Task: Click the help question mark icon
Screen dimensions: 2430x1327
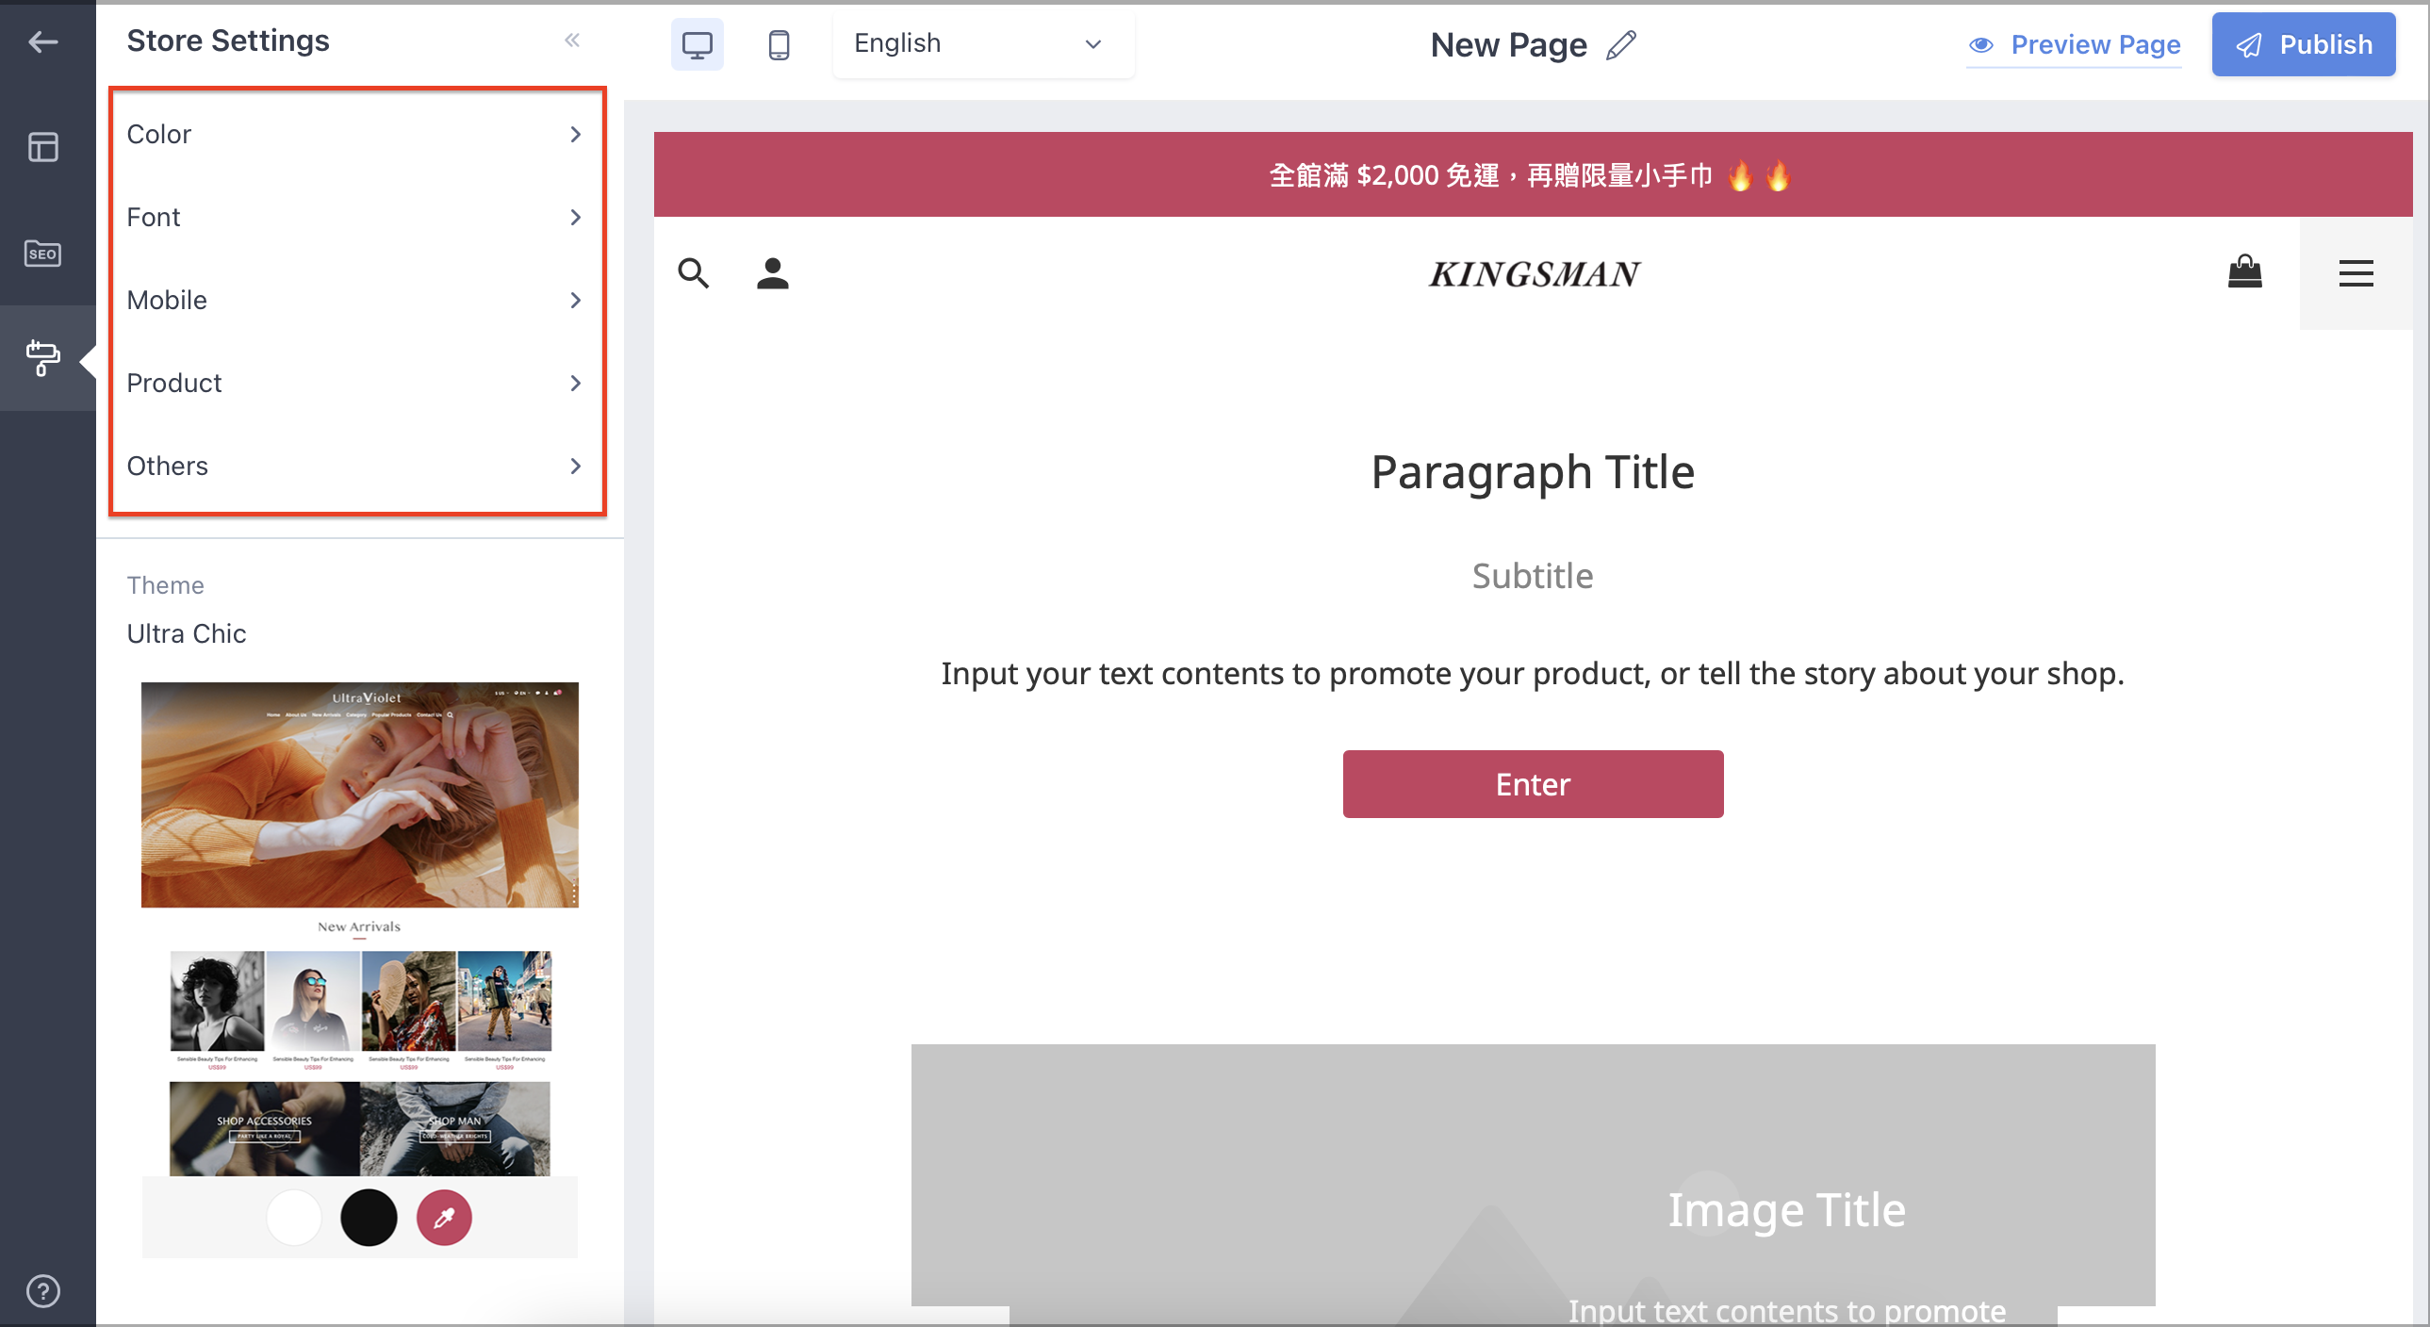Action: 42,1291
